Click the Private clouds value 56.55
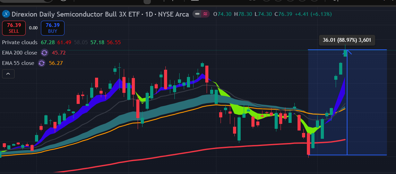This screenshot has width=396, height=174. point(114,42)
